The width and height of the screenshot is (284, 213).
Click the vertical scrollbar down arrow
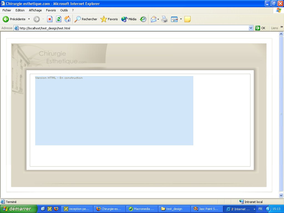coord(281,195)
